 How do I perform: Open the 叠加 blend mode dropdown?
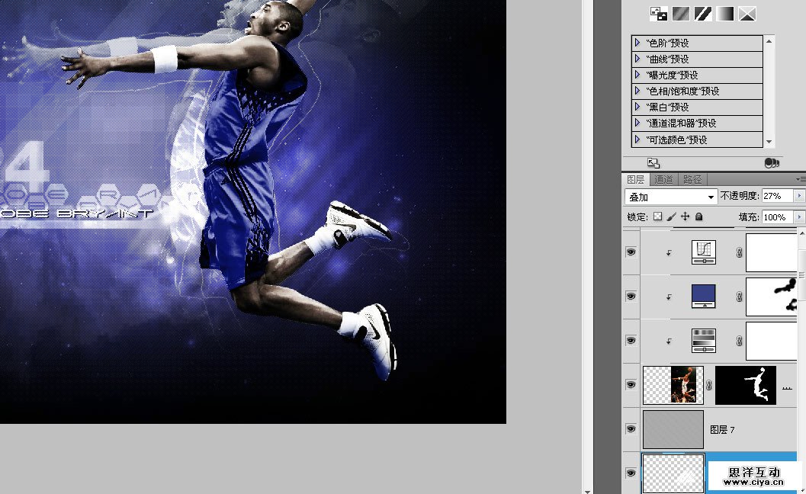pyautogui.click(x=711, y=196)
